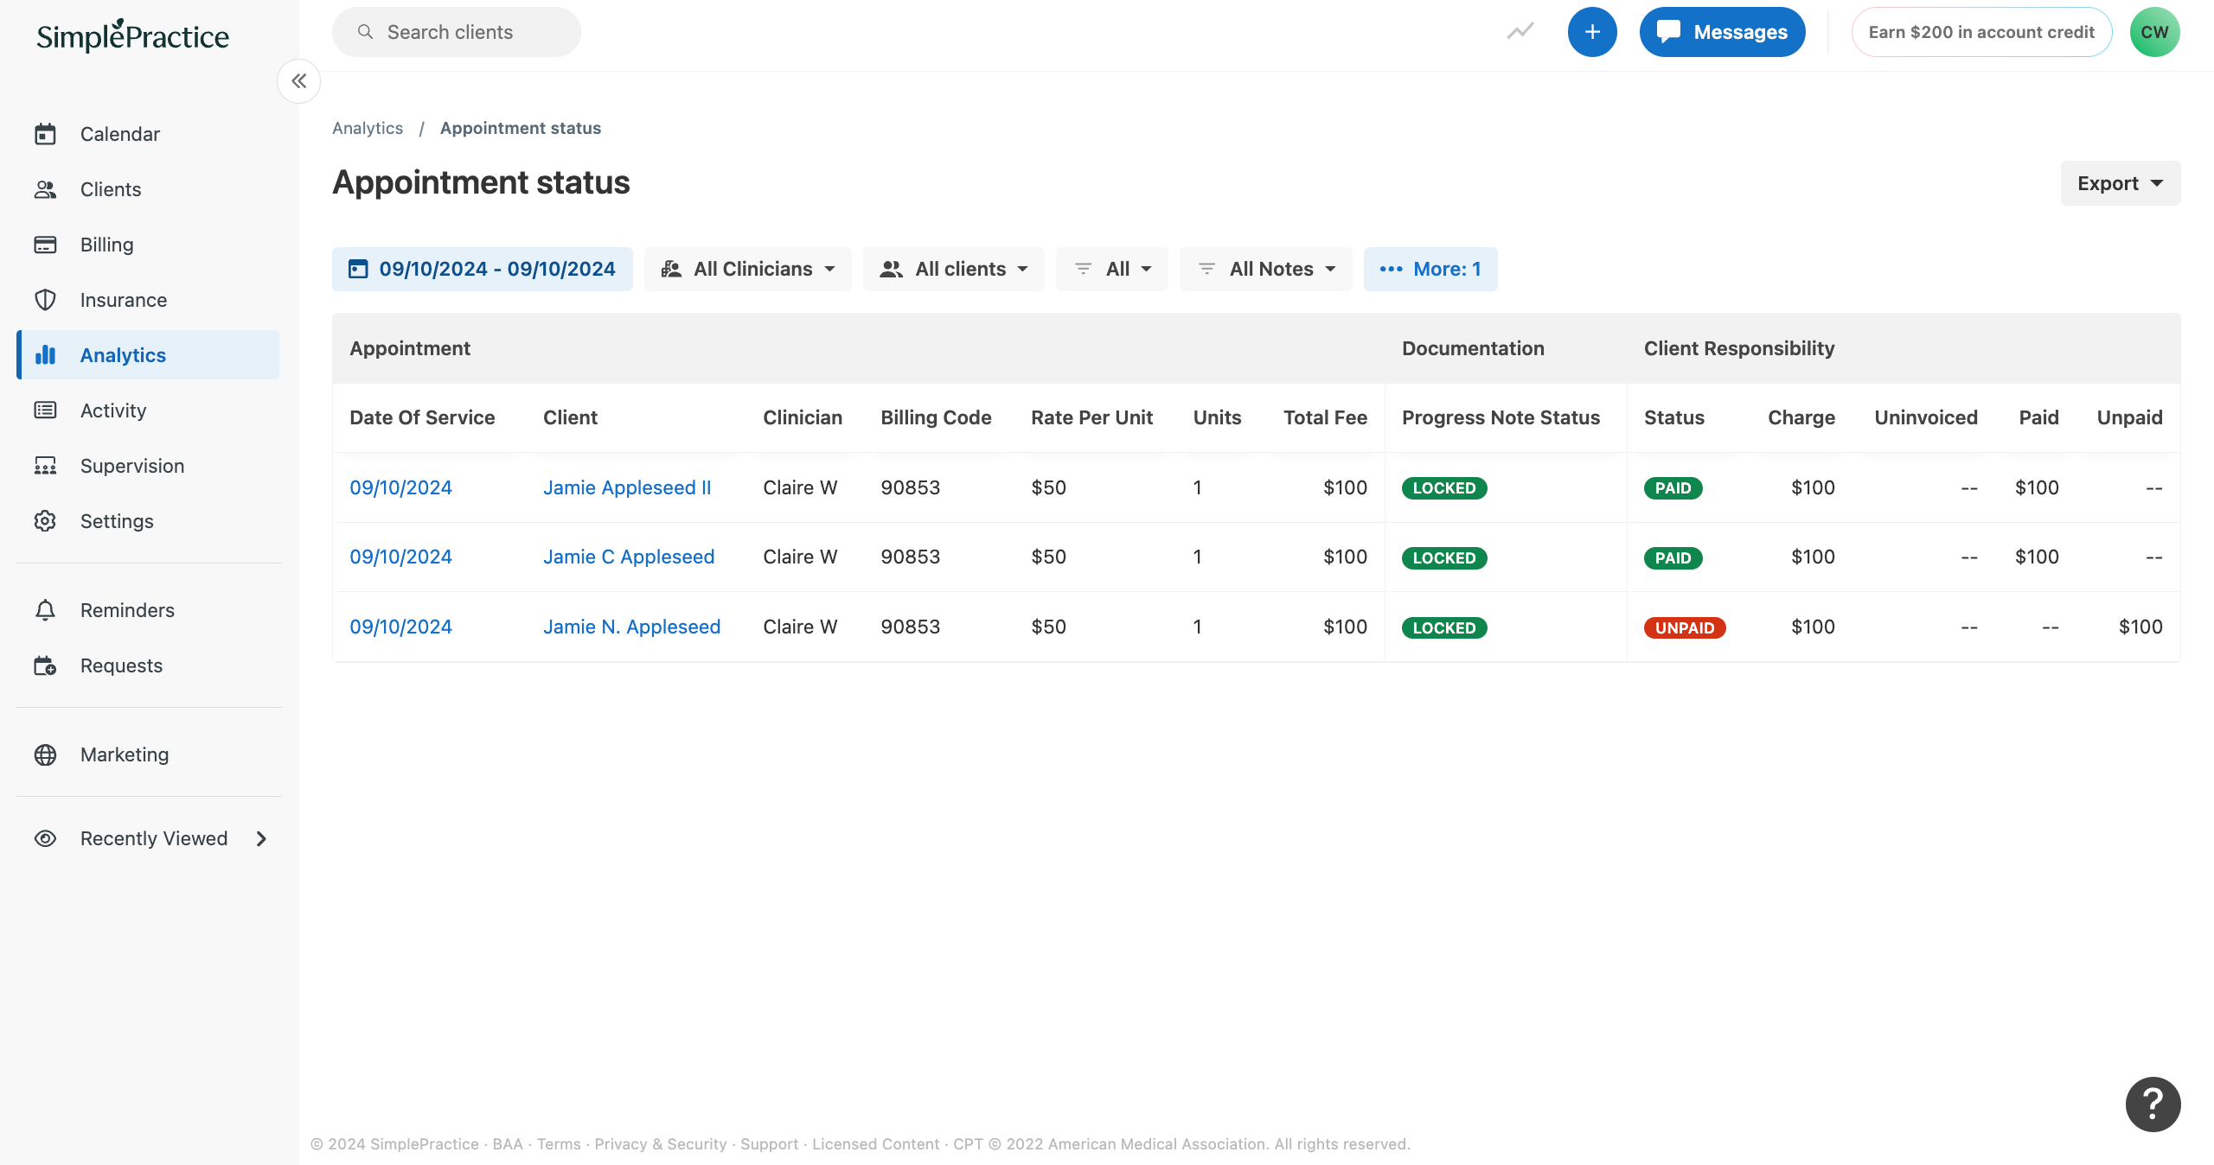2214x1165 pixels.
Task: Select the Insurance shield item
Action: (123, 300)
